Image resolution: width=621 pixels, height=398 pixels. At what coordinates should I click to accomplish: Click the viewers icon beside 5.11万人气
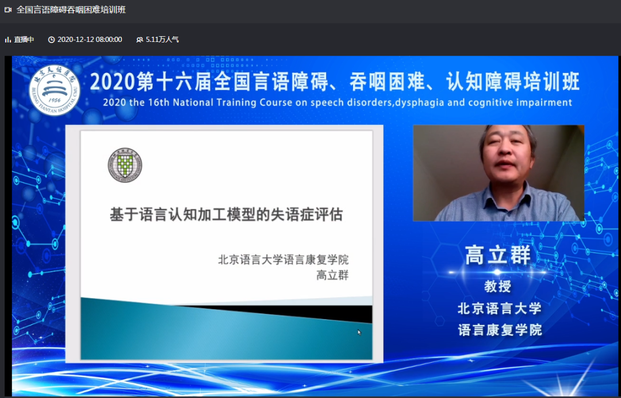[x=139, y=40]
